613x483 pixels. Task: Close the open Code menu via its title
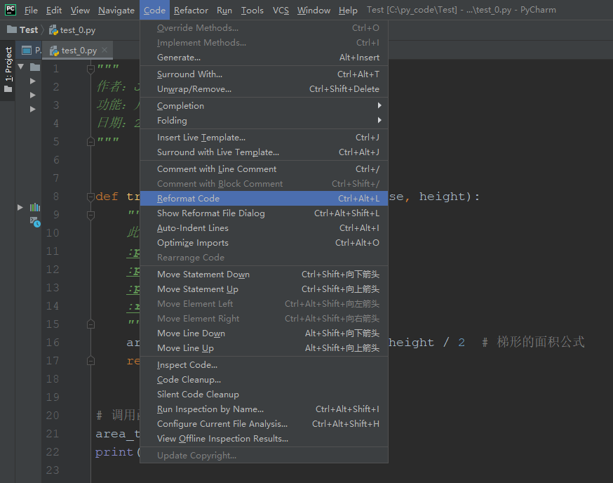[154, 10]
